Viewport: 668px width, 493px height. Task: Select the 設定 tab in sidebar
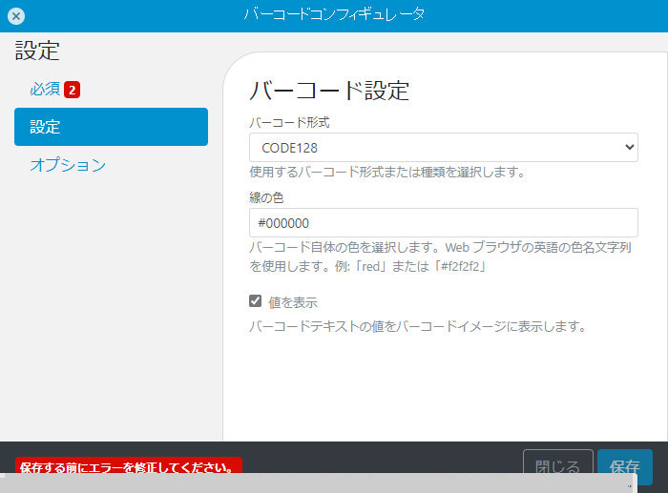[x=112, y=127]
